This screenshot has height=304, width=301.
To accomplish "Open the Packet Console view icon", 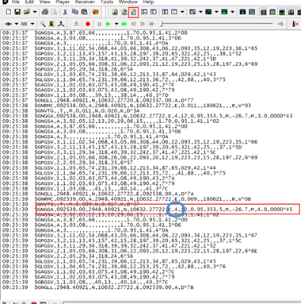I will point(115,12).
